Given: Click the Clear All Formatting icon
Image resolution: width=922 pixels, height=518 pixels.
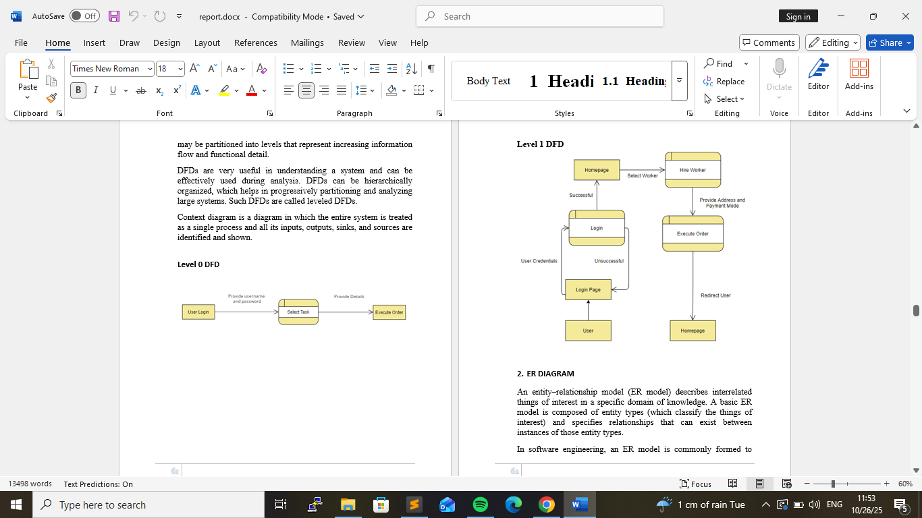Looking at the screenshot, I should pyautogui.click(x=262, y=69).
